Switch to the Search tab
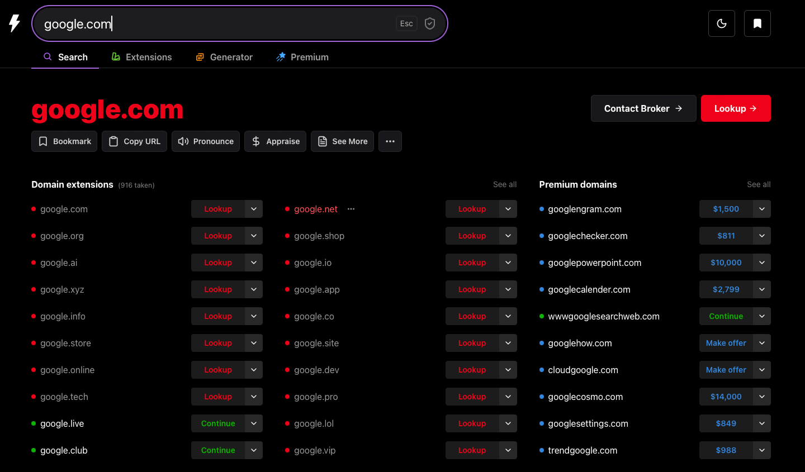805x472 pixels. point(65,57)
